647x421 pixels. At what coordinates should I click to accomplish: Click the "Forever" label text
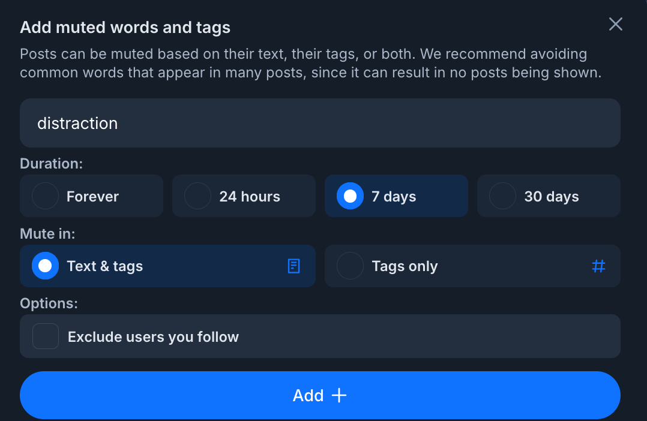pos(92,197)
